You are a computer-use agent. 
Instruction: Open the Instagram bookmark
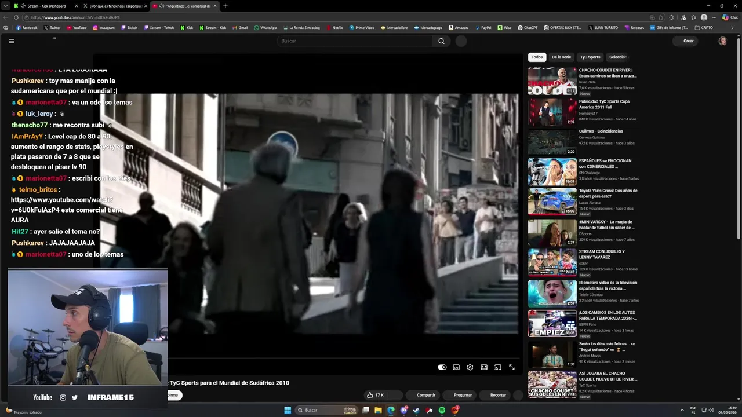pyautogui.click(x=104, y=28)
